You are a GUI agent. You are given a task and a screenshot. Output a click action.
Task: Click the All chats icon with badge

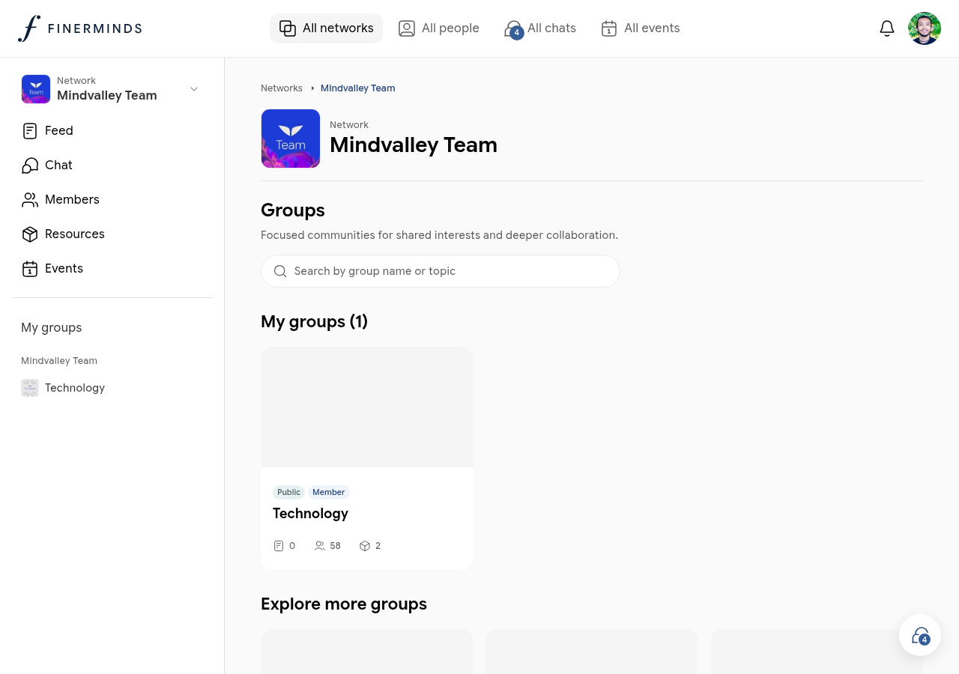click(x=513, y=29)
